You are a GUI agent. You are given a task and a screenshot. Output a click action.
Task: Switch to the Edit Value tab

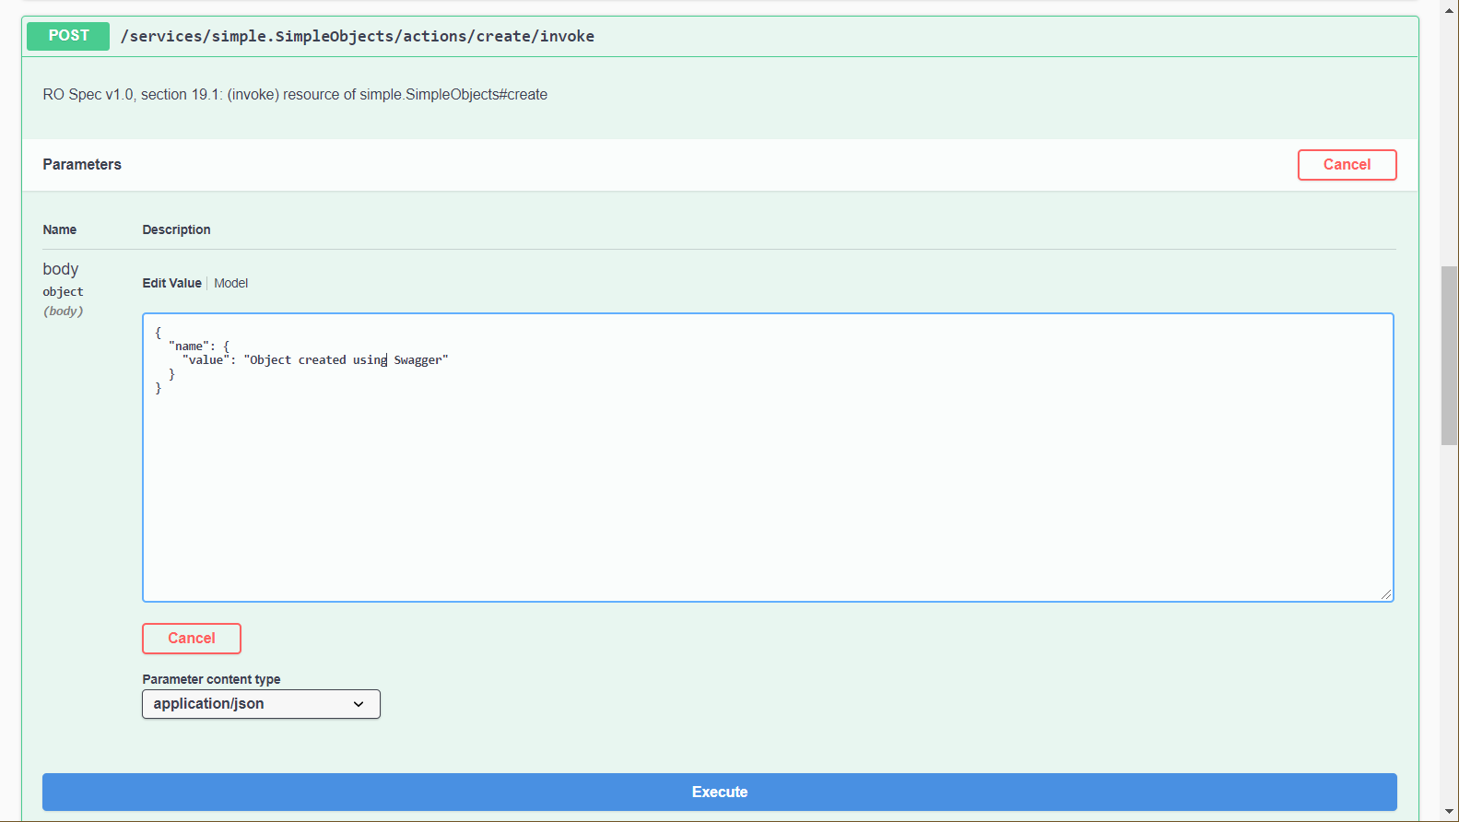tap(171, 283)
